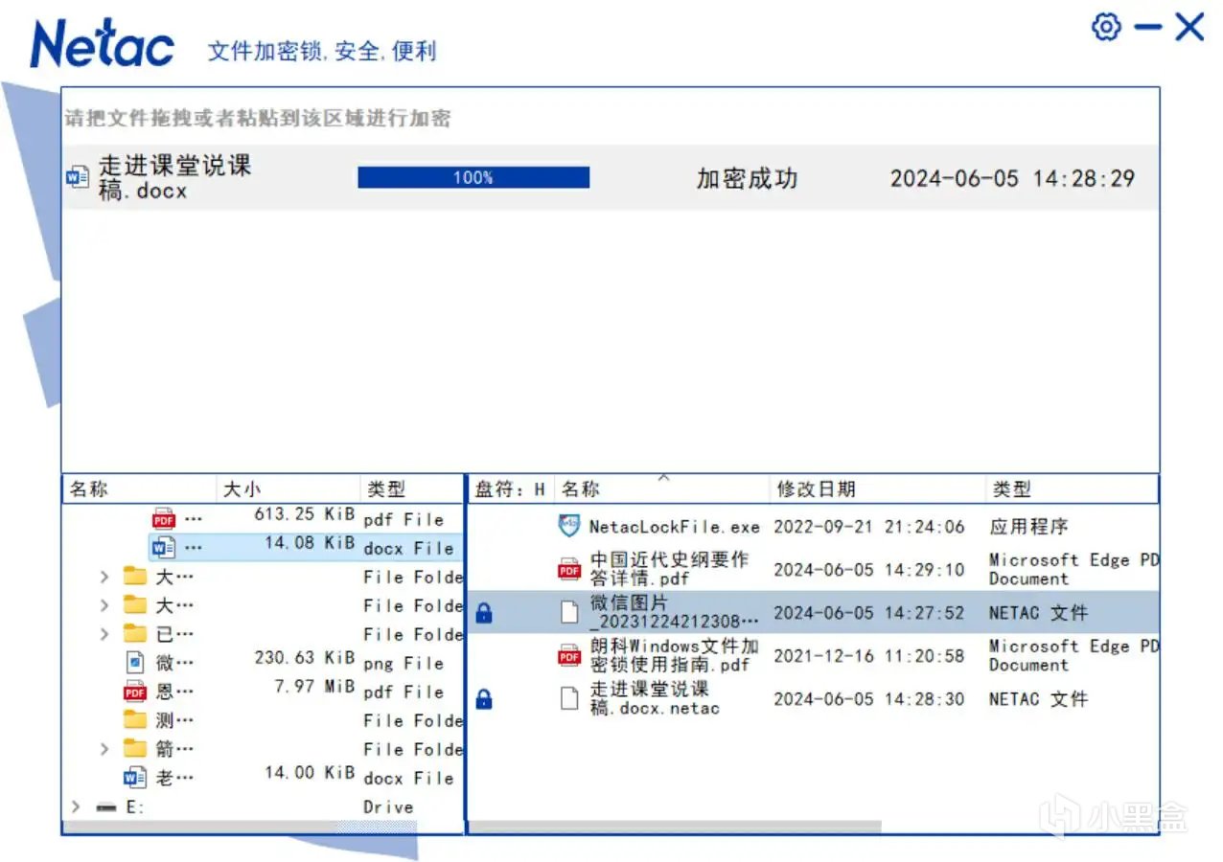Select the 613.25 KiB PDF file icon
The width and height of the screenshot is (1223, 862).
click(164, 519)
